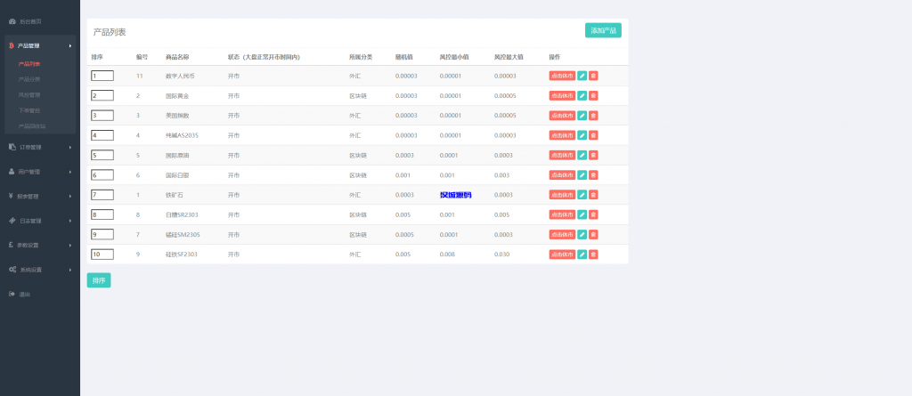Click the edit pencil icon for 数字人民币
912x396 pixels.
[x=582, y=76]
